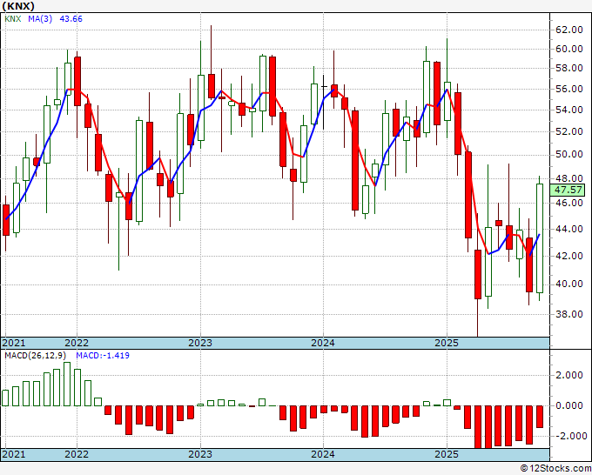592x475 pixels.
Task: Select the MA(3) indicator label
Action: click(x=40, y=19)
